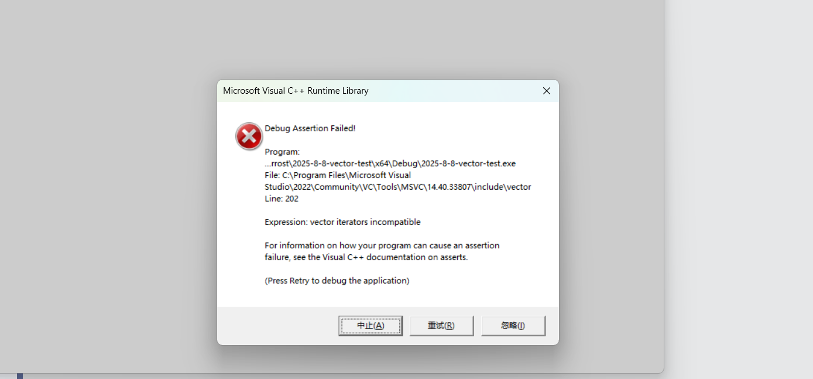Screen dimensions: 813x379
Task: Click the Program: label
Action: pos(282,152)
